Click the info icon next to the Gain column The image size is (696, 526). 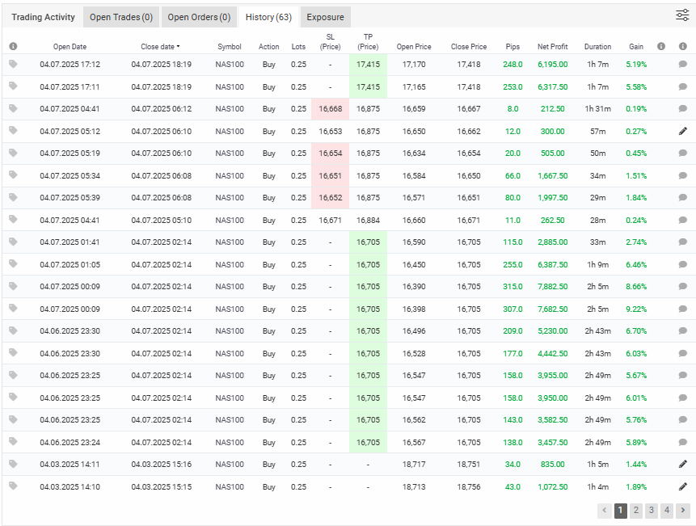pyautogui.click(x=661, y=47)
